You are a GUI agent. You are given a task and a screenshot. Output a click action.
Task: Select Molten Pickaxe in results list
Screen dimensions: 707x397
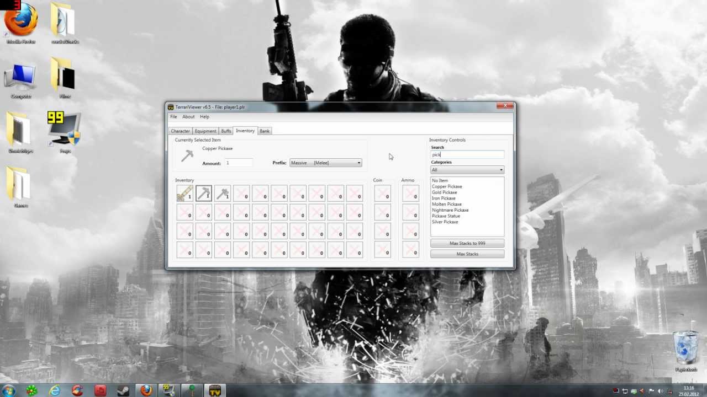(x=447, y=204)
